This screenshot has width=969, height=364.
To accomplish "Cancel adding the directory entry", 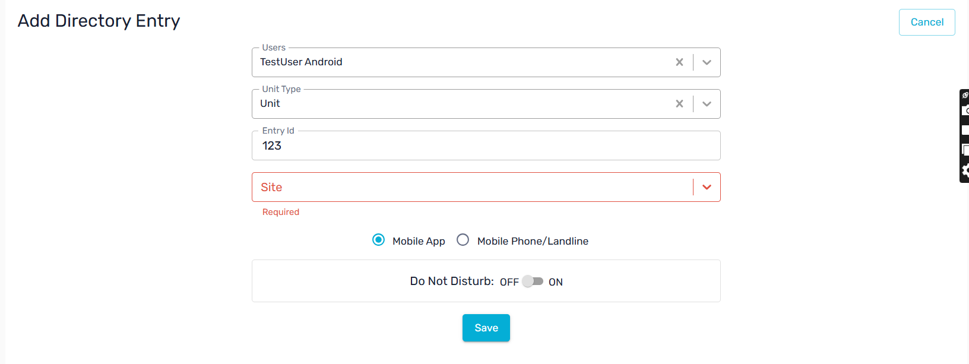I will pos(927,22).
